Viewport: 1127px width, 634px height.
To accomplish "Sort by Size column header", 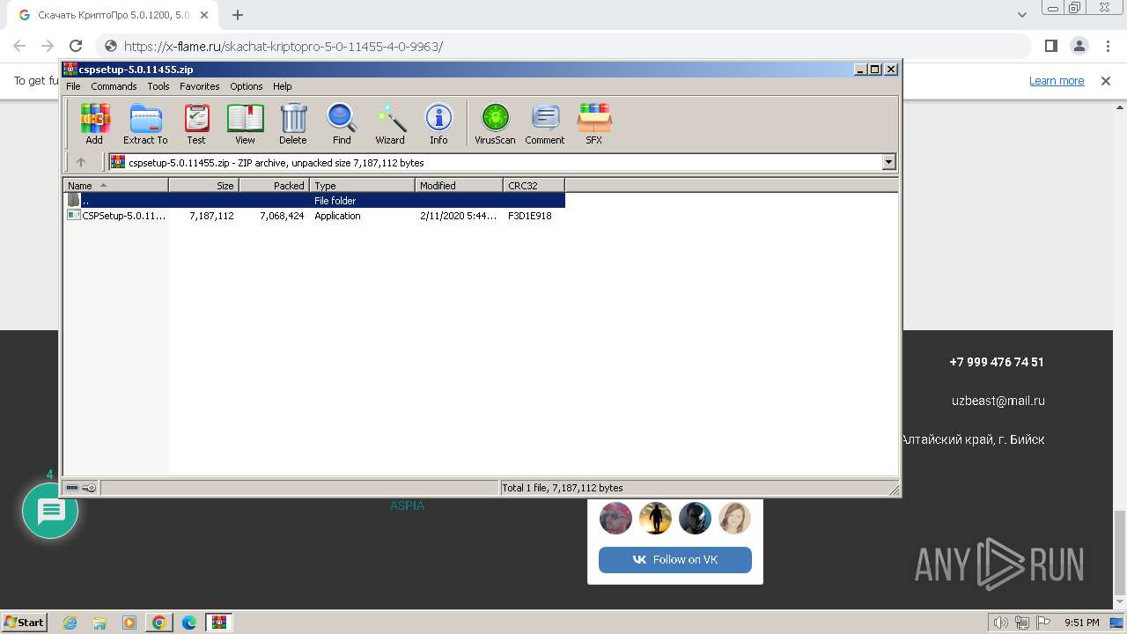I will click(x=203, y=185).
